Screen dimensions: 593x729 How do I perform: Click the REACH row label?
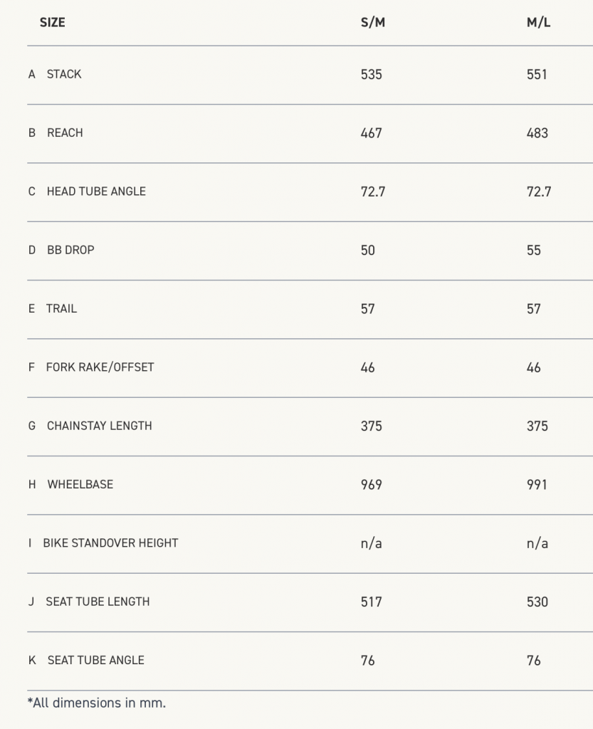[x=65, y=133]
